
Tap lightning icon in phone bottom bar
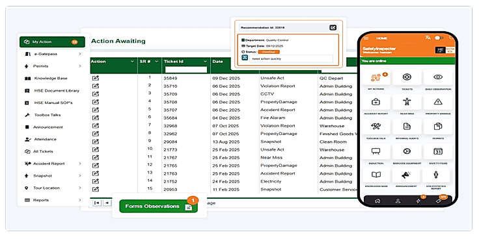tap(418, 201)
